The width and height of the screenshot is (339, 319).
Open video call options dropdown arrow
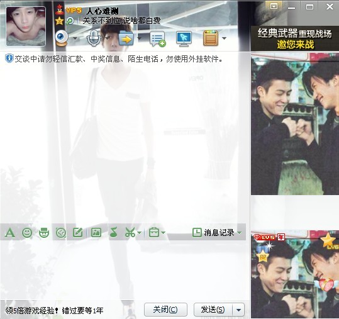pos(75,38)
